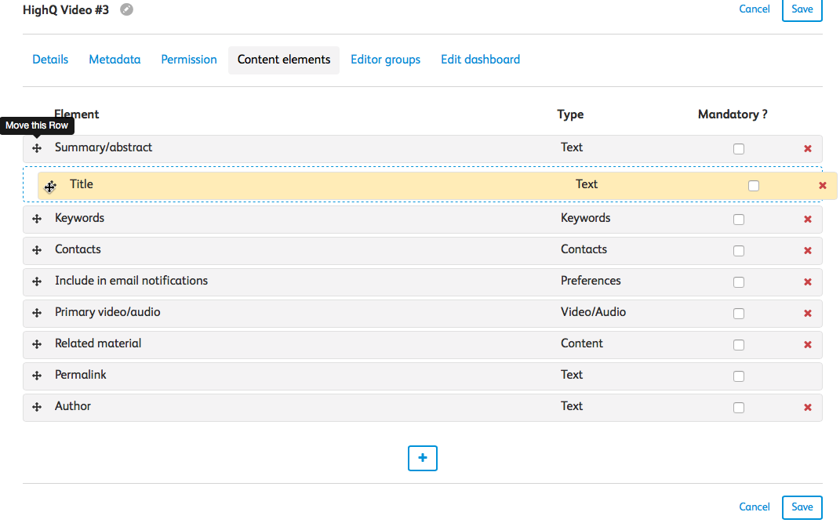Viewport: 840px width, 523px height.
Task: Click the drag handle for the Permalink row
Action: point(37,376)
